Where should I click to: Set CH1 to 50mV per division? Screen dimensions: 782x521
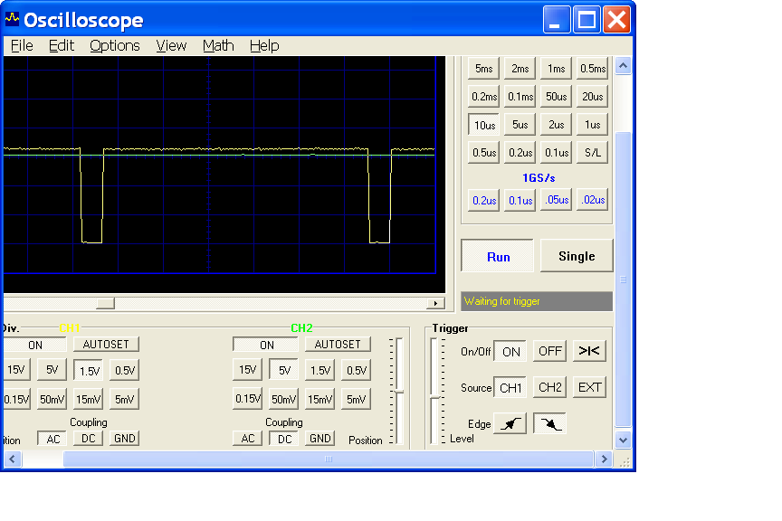click(x=52, y=399)
